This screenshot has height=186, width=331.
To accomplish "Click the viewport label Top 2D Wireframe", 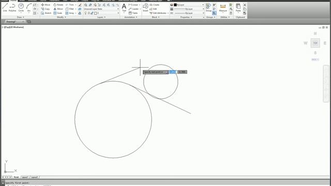I will [13, 27].
